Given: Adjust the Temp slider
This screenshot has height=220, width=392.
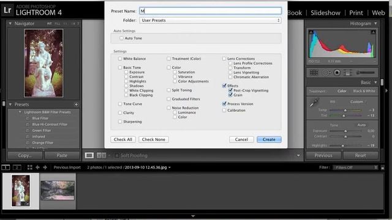Looking at the screenshot, I should (345, 110).
